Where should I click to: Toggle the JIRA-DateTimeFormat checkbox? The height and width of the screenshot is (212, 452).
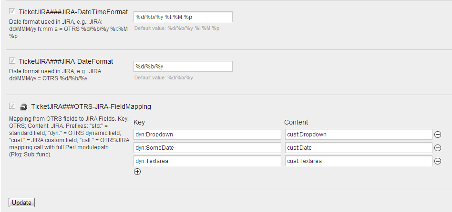click(x=12, y=11)
